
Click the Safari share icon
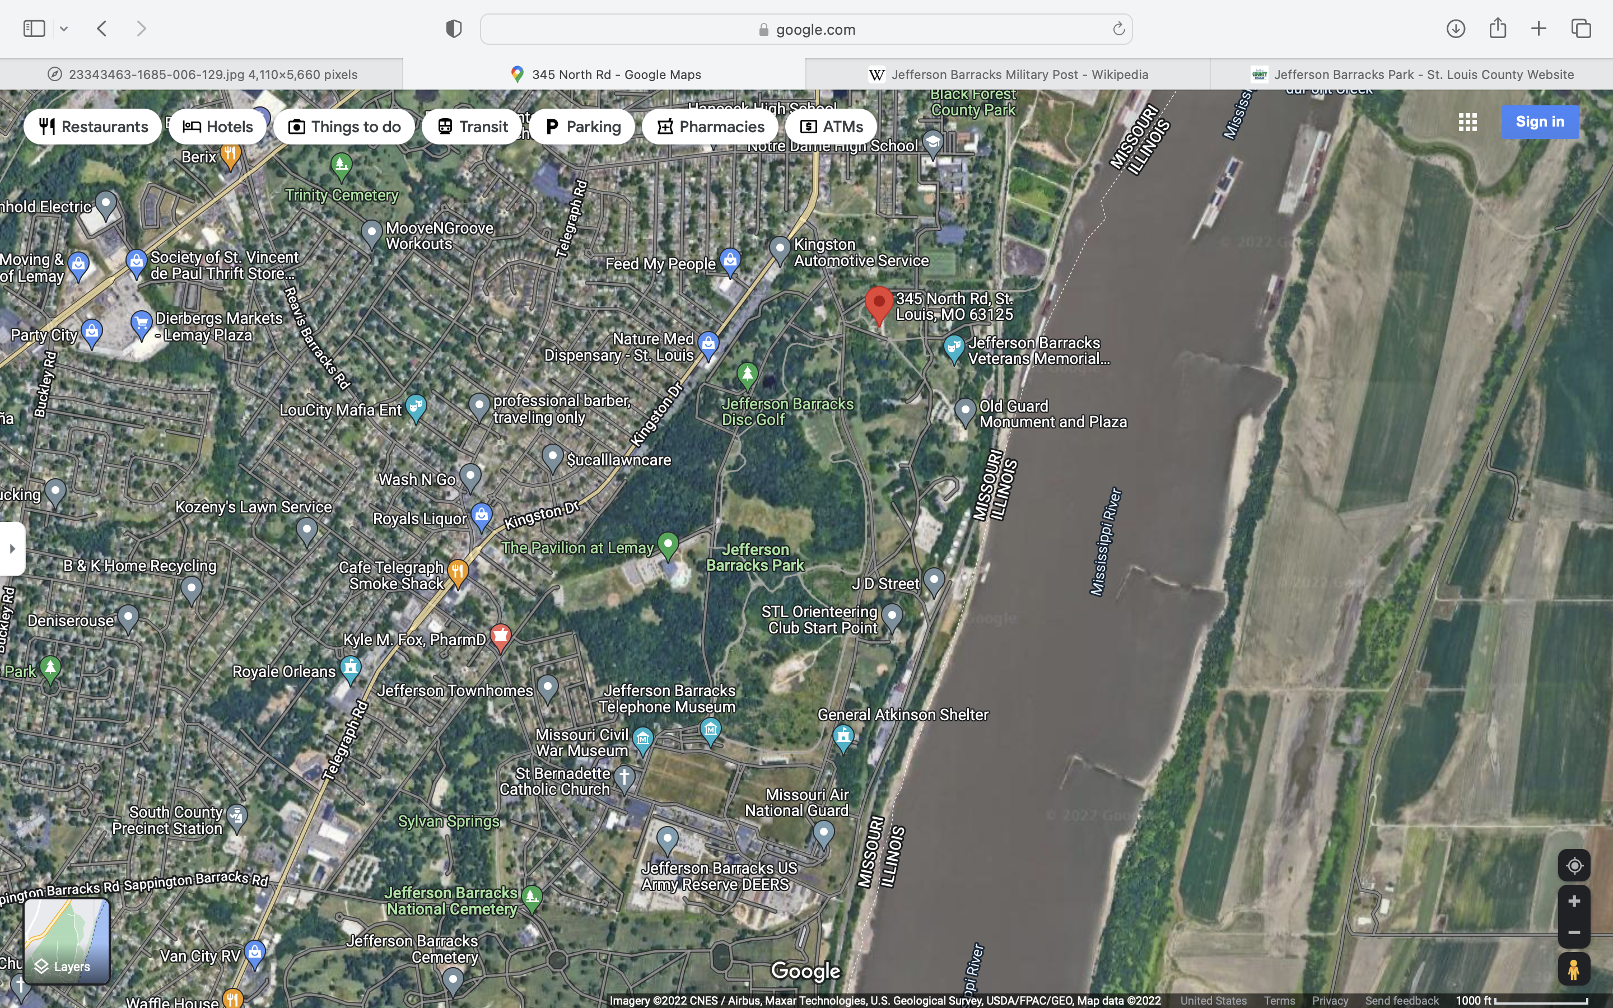point(1497,29)
